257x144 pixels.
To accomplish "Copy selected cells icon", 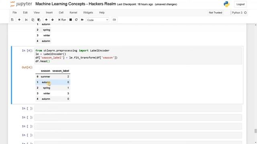I will (x=33, y=20).
